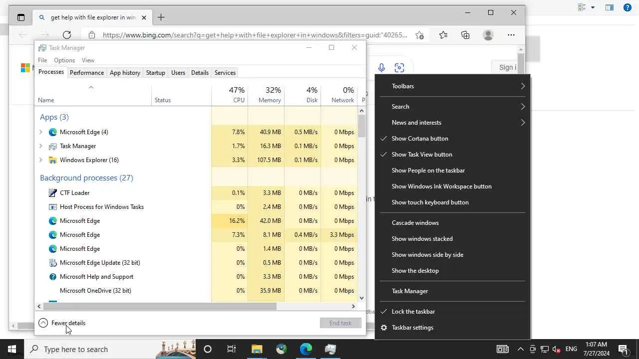The width and height of the screenshot is (639, 359).
Task: Click the Microsoft Edge app row icon
Action: (x=53, y=132)
